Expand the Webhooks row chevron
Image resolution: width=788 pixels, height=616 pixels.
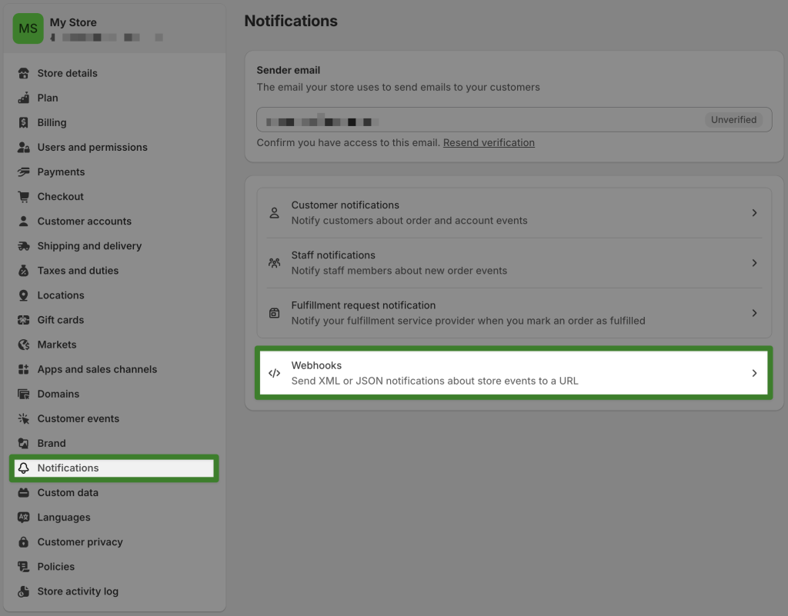754,373
